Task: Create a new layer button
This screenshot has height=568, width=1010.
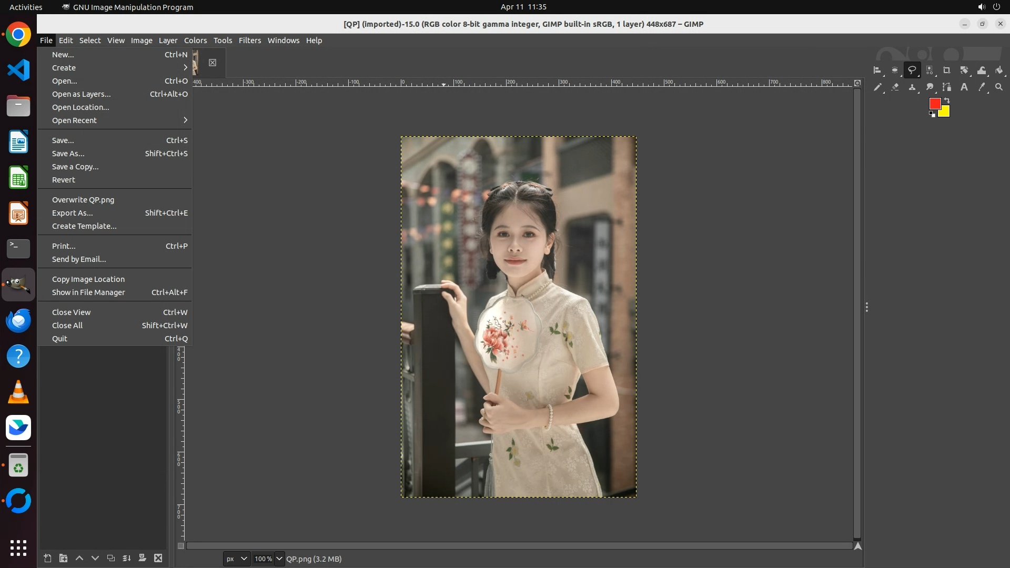Action: coord(47,558)
